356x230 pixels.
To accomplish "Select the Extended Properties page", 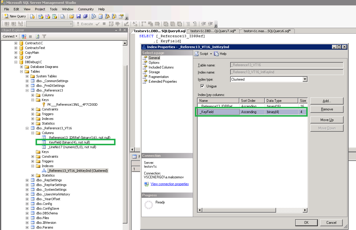I will tap(163, 81).
